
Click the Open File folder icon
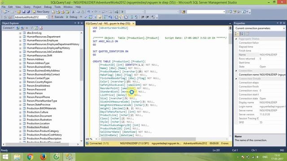click(19, 12)
